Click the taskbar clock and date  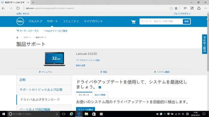(196, 114)
